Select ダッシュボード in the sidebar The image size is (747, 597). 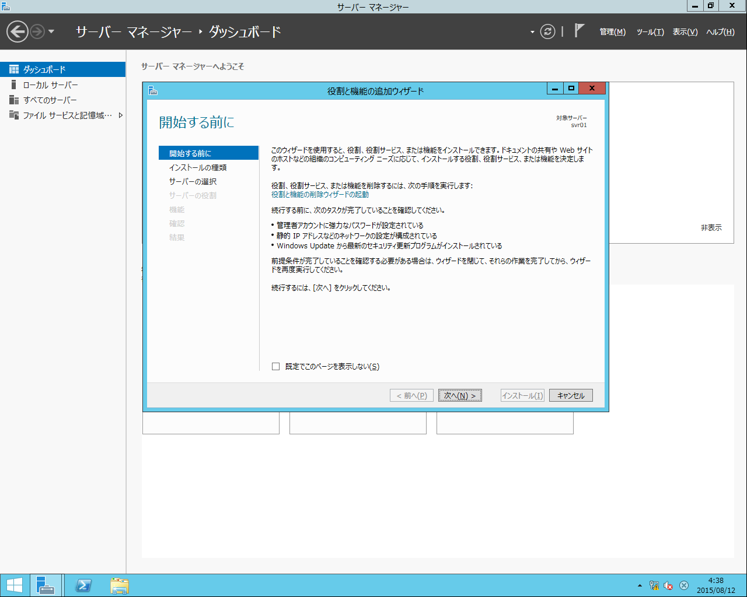coord(62,69)
